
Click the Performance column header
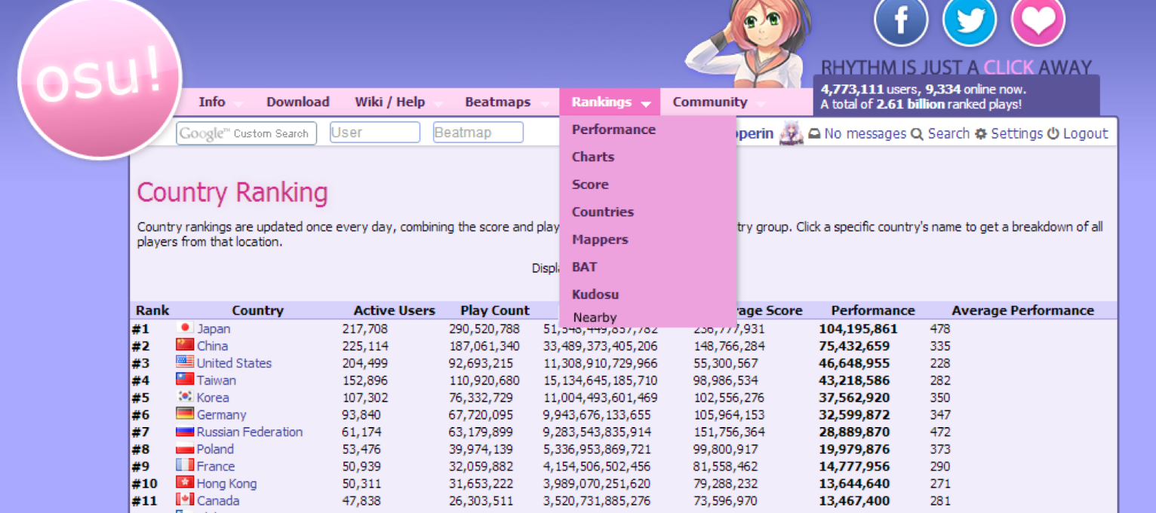(x=873, y=310)
